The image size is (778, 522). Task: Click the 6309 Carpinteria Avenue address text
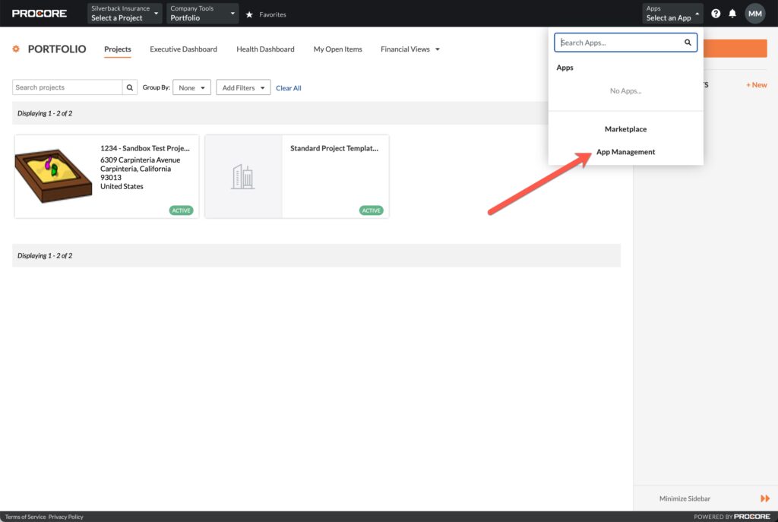pyautogui.click(x=140, y=160)
